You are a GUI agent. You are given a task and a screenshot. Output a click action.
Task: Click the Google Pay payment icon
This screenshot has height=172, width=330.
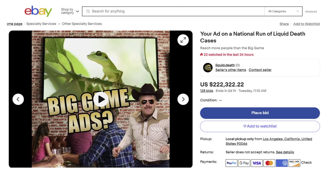[244, 163]
